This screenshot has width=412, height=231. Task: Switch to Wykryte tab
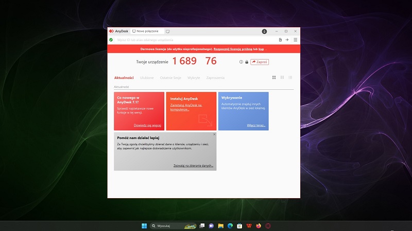[194, 78]
